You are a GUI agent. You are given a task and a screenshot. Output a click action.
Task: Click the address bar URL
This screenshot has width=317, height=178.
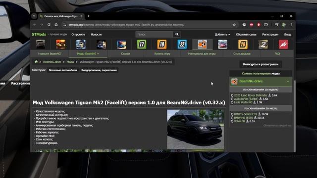coord(126,25)
